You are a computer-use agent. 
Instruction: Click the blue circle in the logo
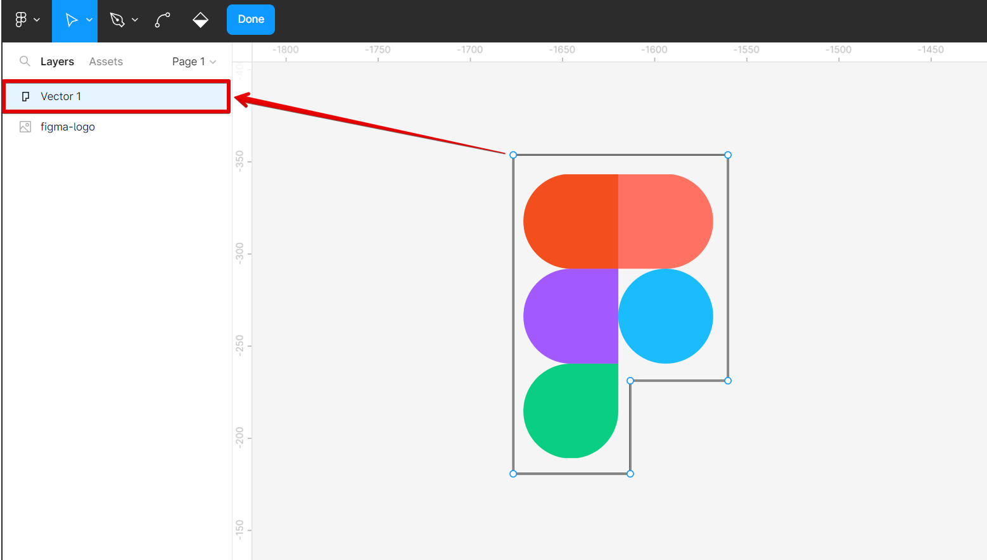(x=666, y=316)
